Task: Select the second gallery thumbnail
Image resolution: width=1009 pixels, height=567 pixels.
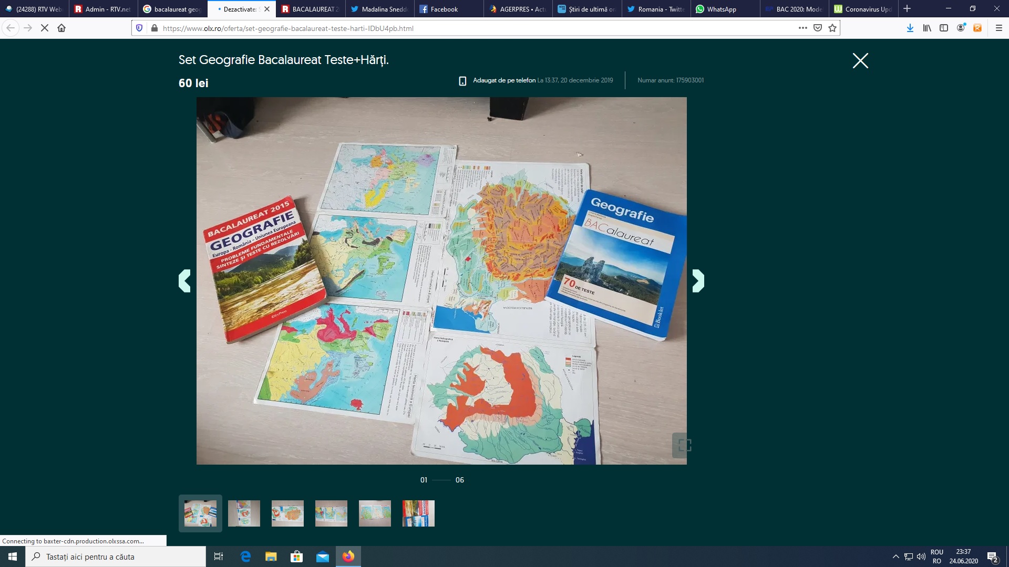Action: pos(244,513)
